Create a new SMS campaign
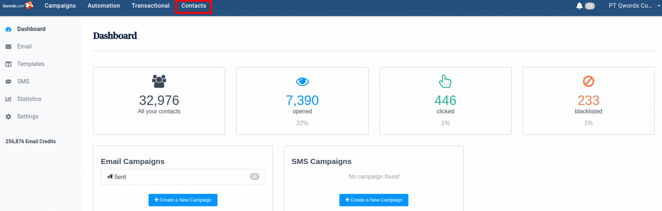Screen dimensions: 662x211 374,200
